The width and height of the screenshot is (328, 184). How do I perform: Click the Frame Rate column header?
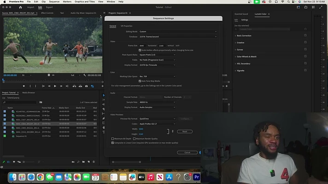[x=47, y=108]
